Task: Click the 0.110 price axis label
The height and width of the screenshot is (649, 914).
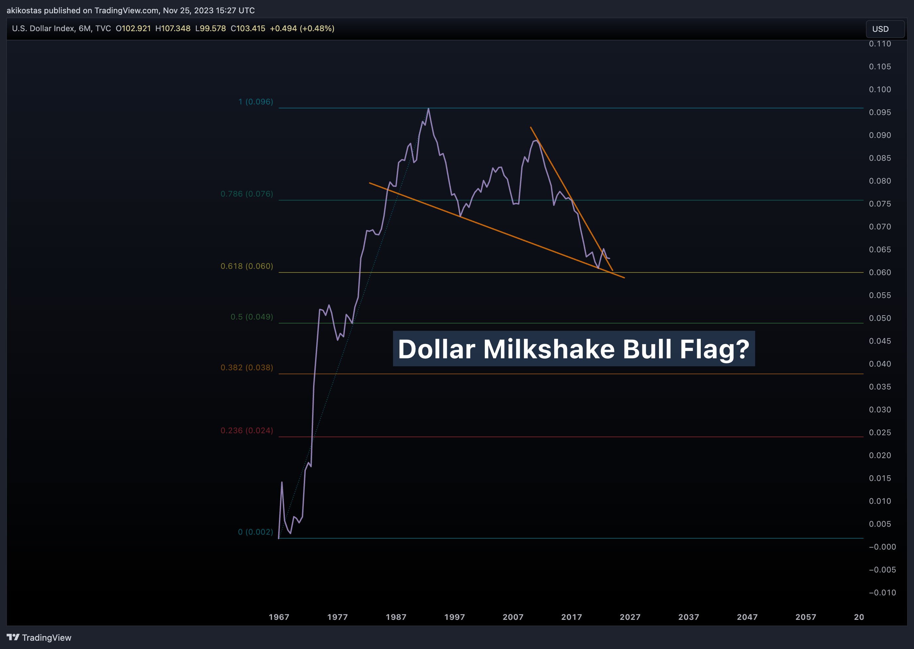Action: click(880, 44)
